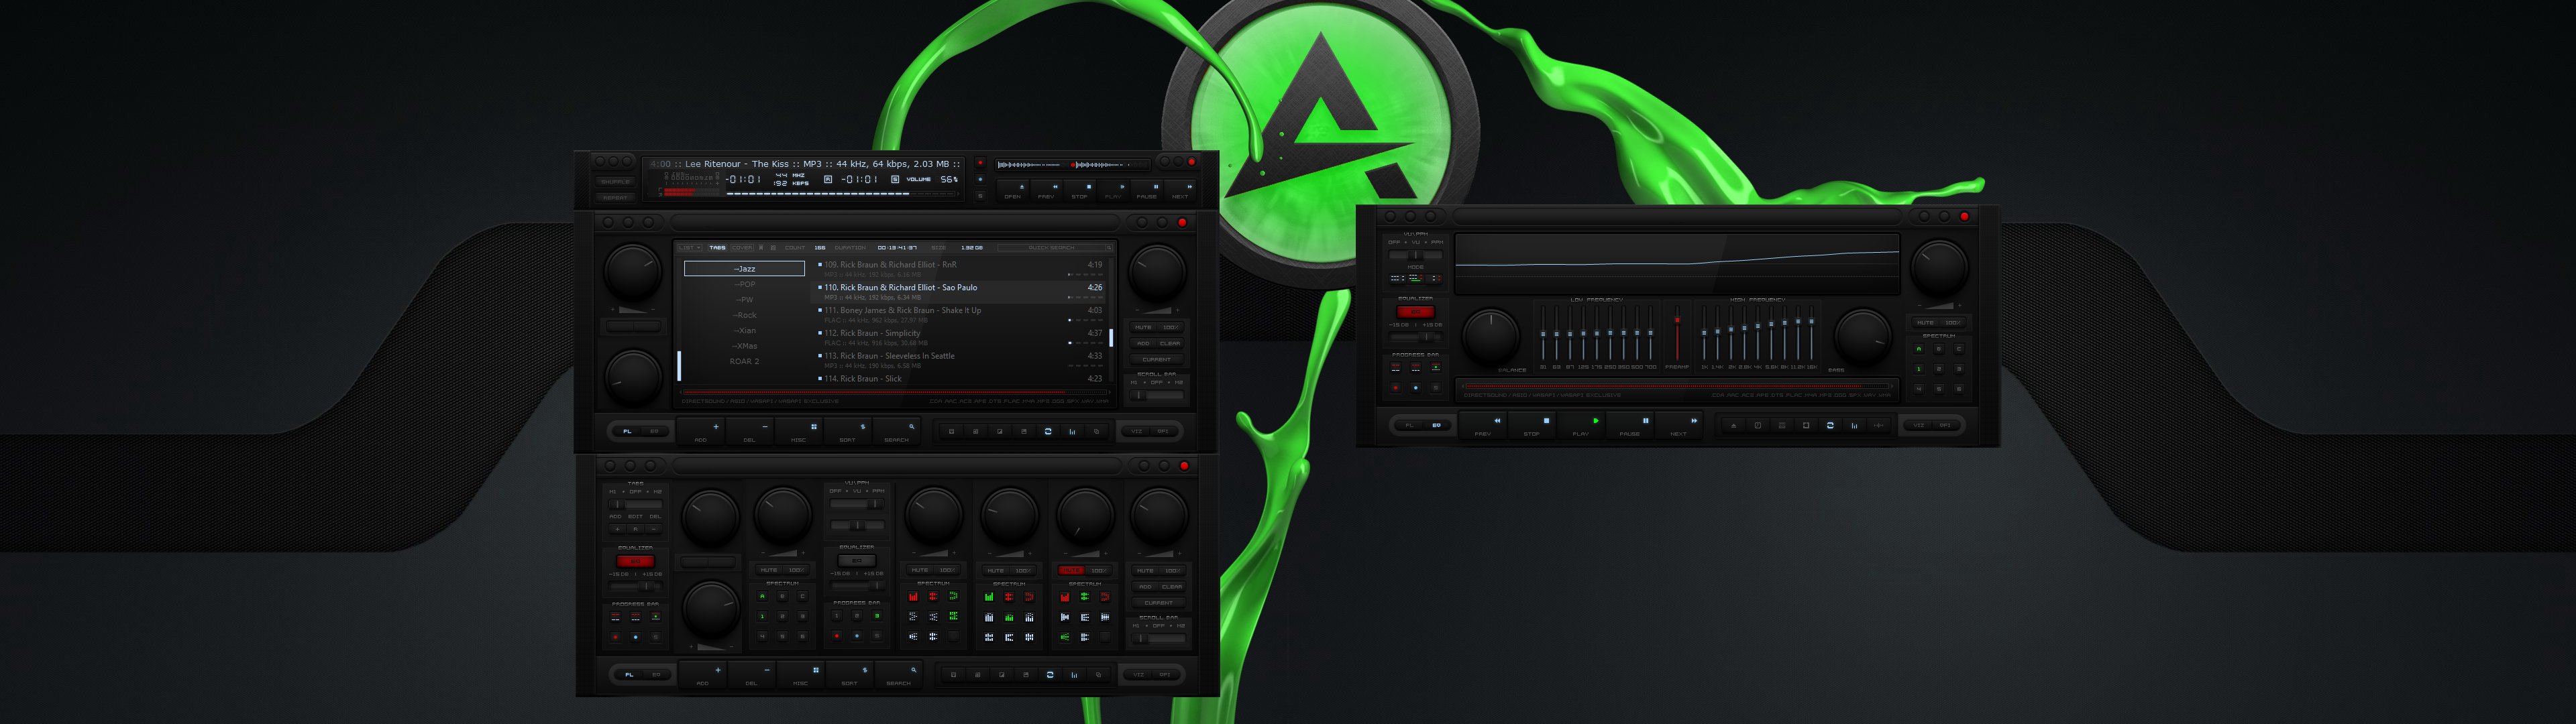This screenshot has height=724, width=2576.
Task: Click the repeat loop icon in equalizer window
Action: pyautogui.click(x=1830, y=425)
